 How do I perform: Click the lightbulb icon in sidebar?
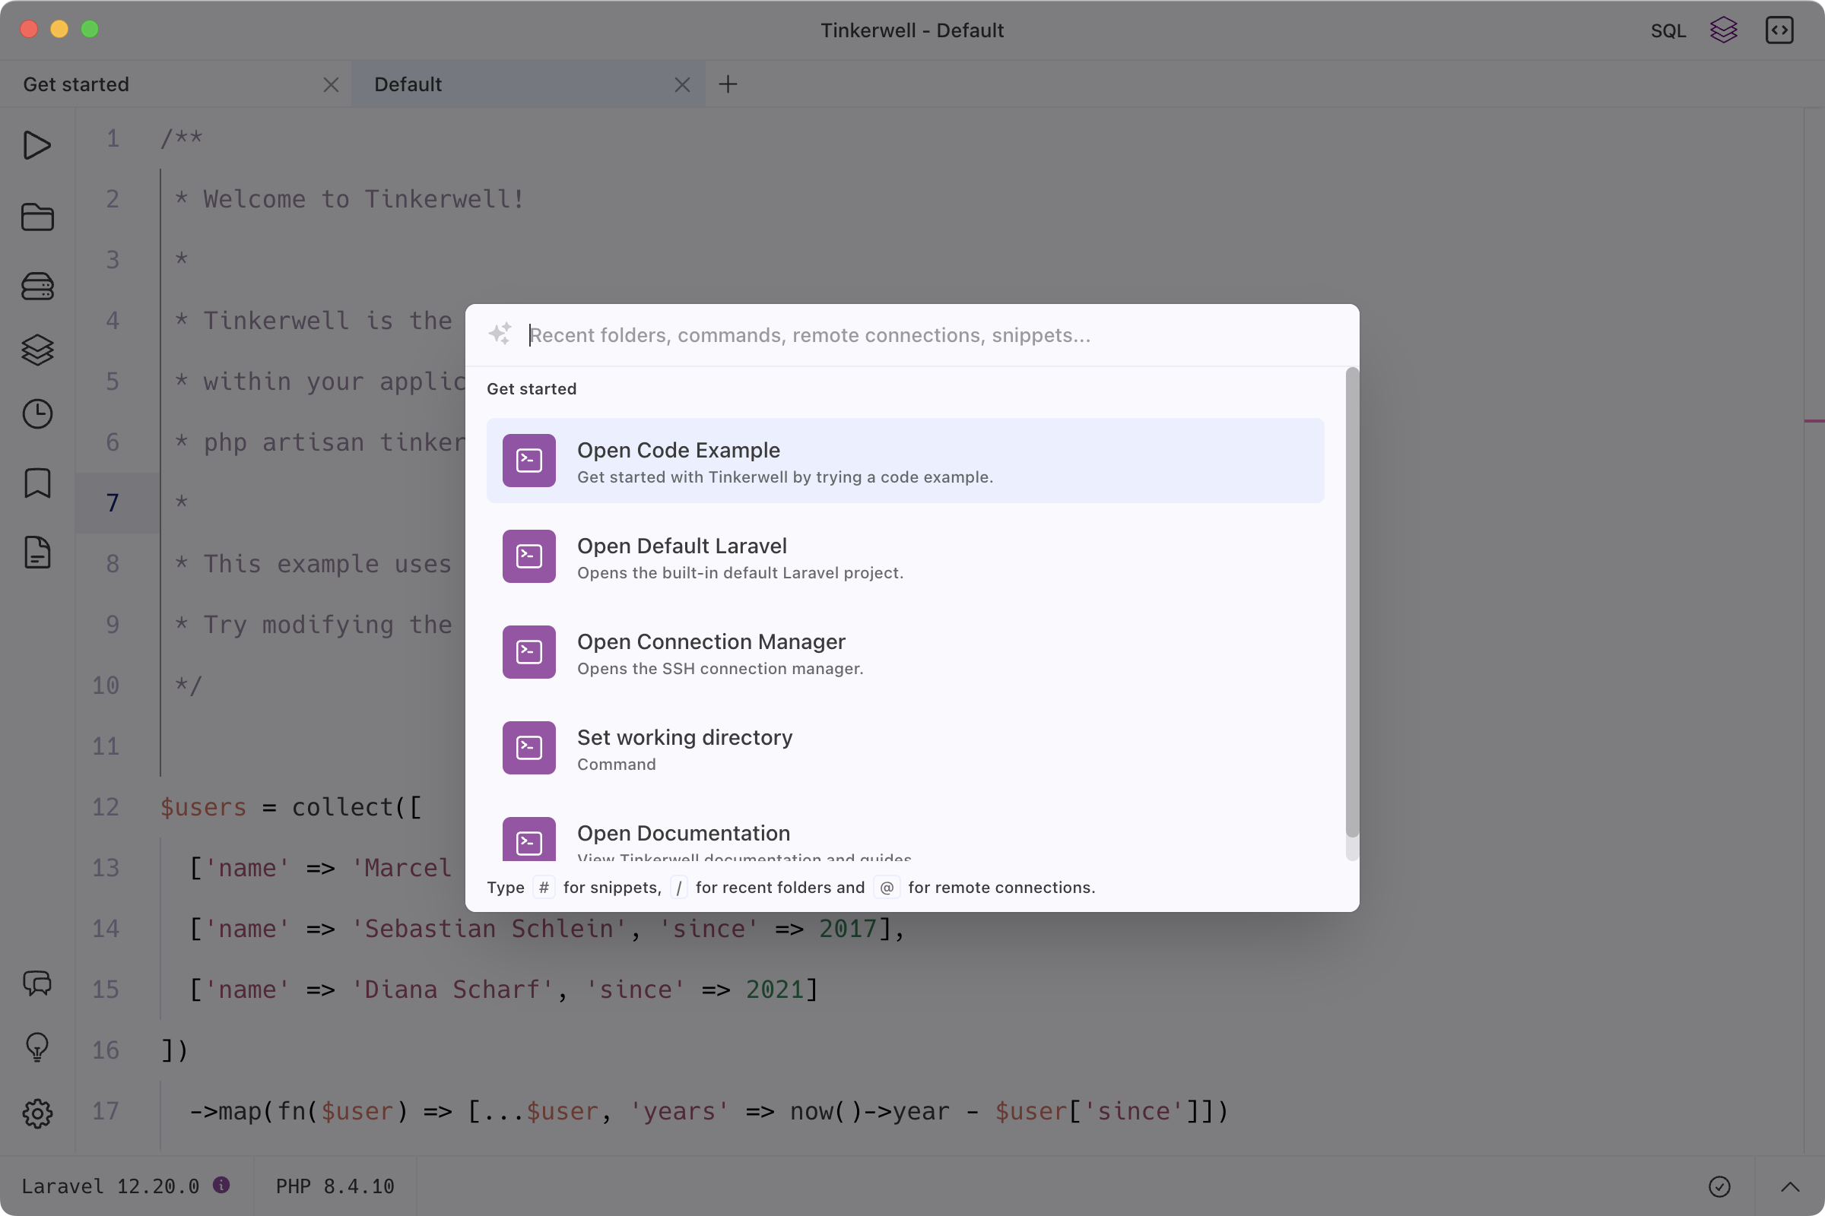pyautogui.click(x=36, y=1048)
